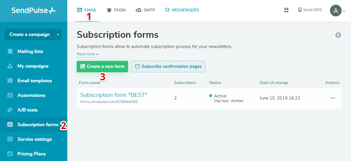Open Subscribe confirmation pages
Image resolution: width=351 pixels, height=161 pixels.
tap(168, 66)
